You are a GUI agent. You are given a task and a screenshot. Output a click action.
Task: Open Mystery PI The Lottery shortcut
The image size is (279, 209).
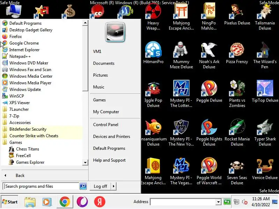pos(181,94)
